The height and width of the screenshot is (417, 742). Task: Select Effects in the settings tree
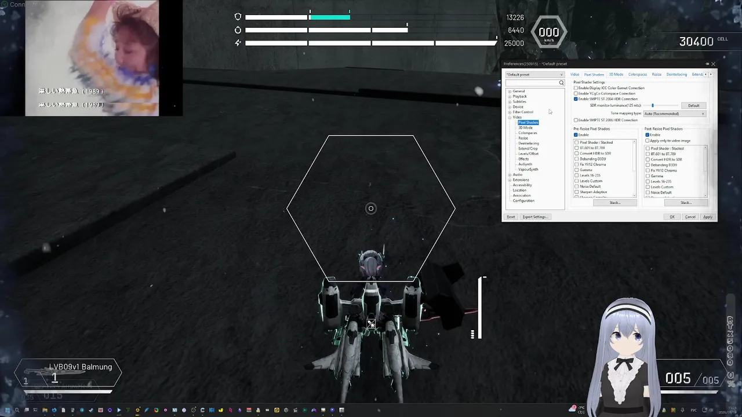(523, 159)
